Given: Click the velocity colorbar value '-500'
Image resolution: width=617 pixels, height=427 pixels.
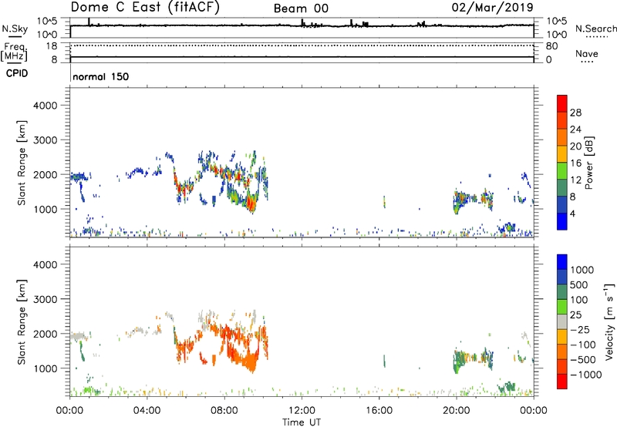Looking at the screenshot, I should pyautogui.click(x=583, y=359).
